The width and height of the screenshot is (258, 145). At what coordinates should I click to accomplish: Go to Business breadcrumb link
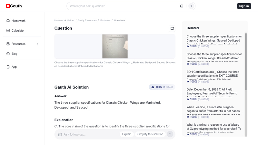click(x=105, y=20)
